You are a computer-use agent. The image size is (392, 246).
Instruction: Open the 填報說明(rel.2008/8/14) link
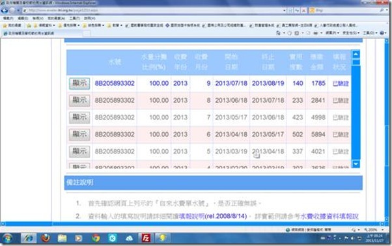(x=213, y=216)
